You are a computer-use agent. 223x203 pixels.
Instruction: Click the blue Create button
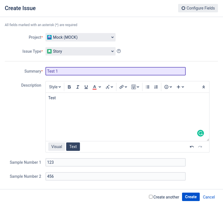[x=191, y=197]
